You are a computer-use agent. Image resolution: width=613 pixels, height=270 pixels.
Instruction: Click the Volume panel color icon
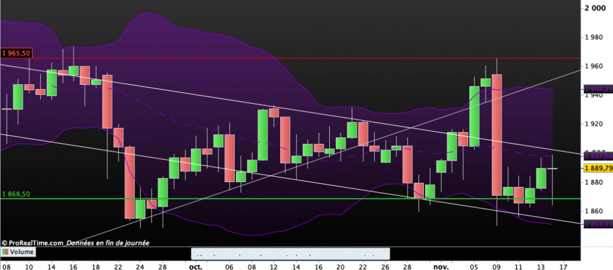[5, 253]
